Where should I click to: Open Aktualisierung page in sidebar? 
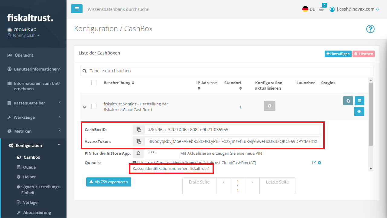click(x=37, y=212)
